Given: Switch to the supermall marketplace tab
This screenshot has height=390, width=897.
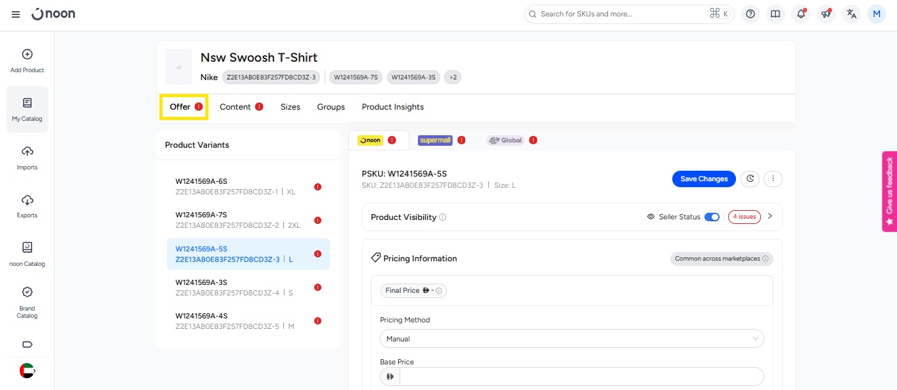Looking at the screenshot, I should pos(435,140).
